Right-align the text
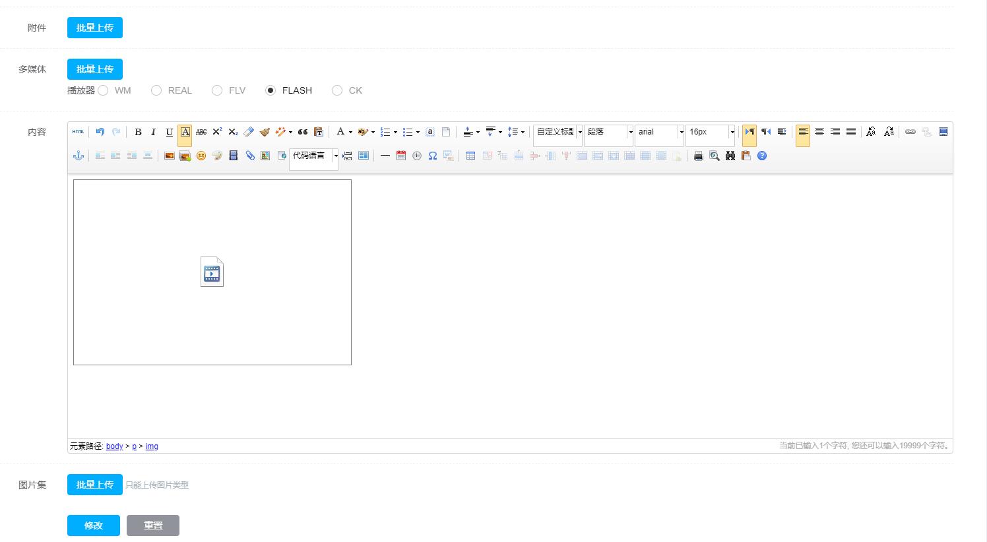The width and height of the screenshot is (987, 542). point(835,132)
